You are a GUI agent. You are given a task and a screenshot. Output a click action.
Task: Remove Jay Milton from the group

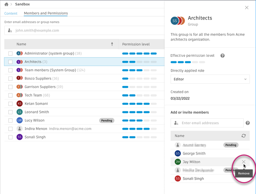pos(244,162)
